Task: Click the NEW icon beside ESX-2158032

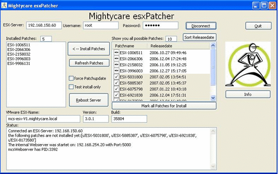Action: [116, 65]
